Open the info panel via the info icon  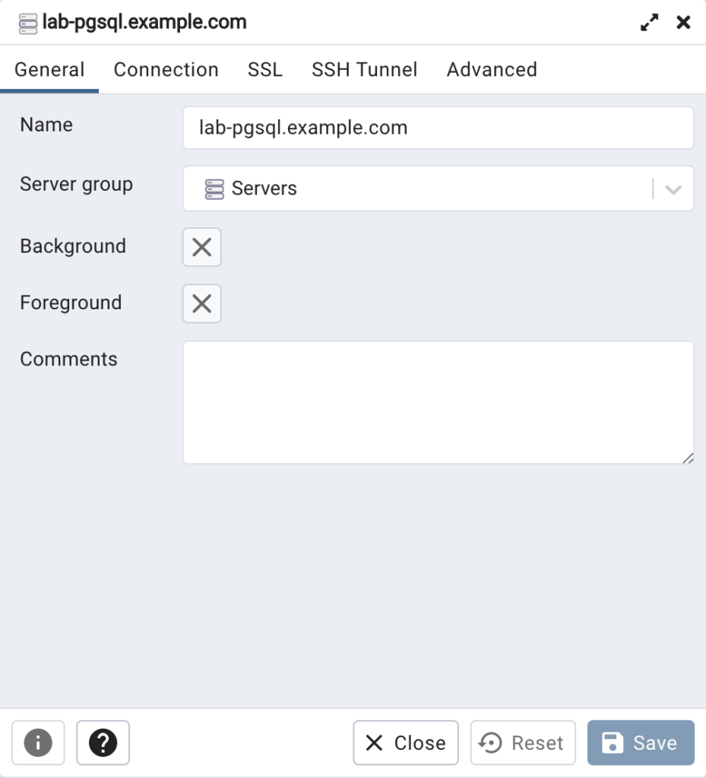pos(38,743)
